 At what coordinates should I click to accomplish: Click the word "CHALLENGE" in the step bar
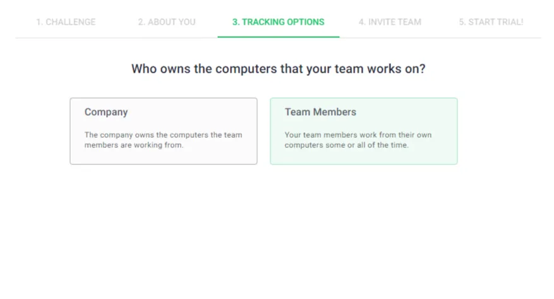point(70,22)
